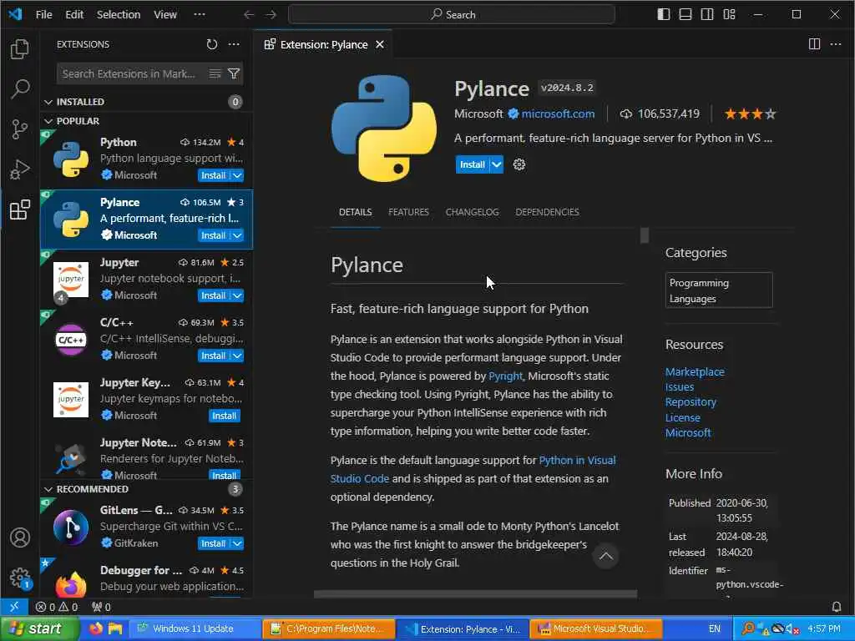
Task: Open Extensions views and more actions menu
Action: [234, 44]
